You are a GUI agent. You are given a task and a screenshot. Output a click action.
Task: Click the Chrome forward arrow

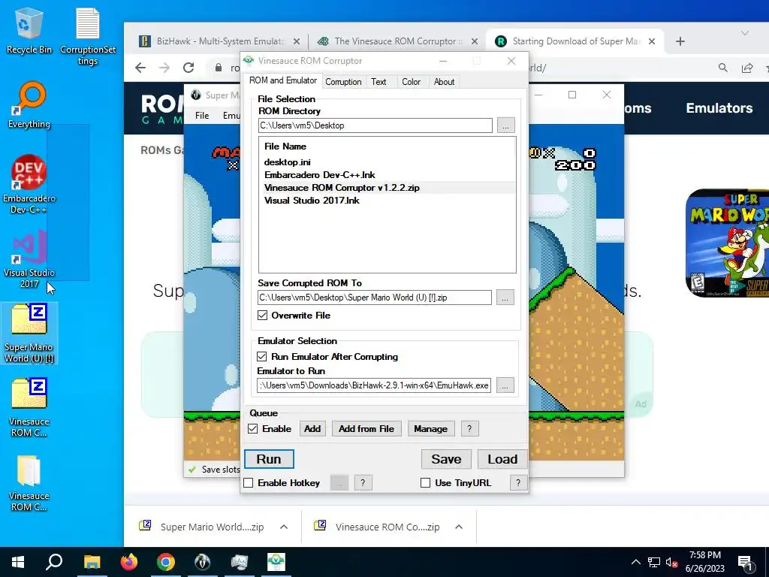(164, 68)
